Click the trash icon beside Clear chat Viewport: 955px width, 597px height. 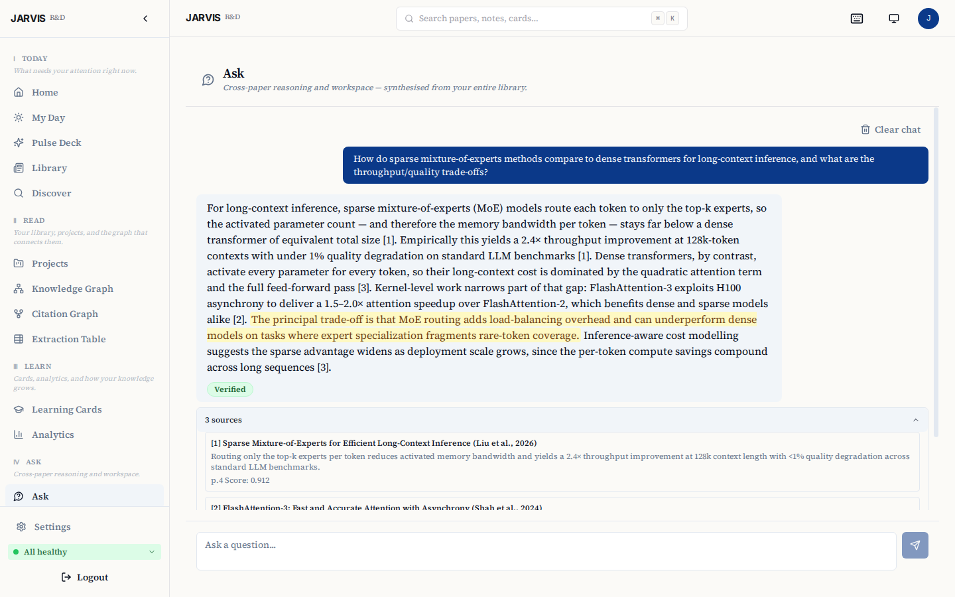click(x=865, y=129)
